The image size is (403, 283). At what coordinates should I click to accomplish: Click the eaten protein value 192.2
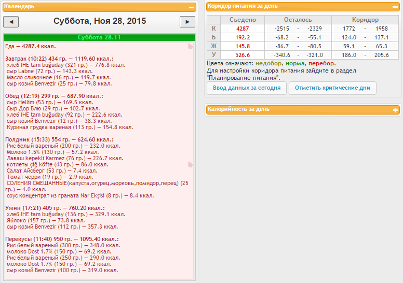pos(243,37)
